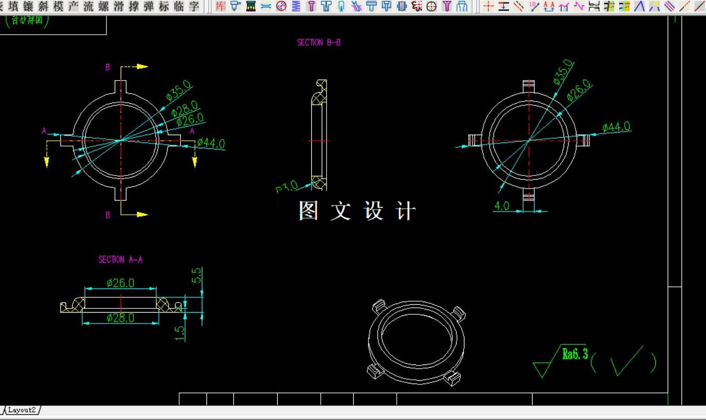Click the black bracket break-line icon
Image resolution: width=706 pixels, height=420 pixels.
click(594, 6)
